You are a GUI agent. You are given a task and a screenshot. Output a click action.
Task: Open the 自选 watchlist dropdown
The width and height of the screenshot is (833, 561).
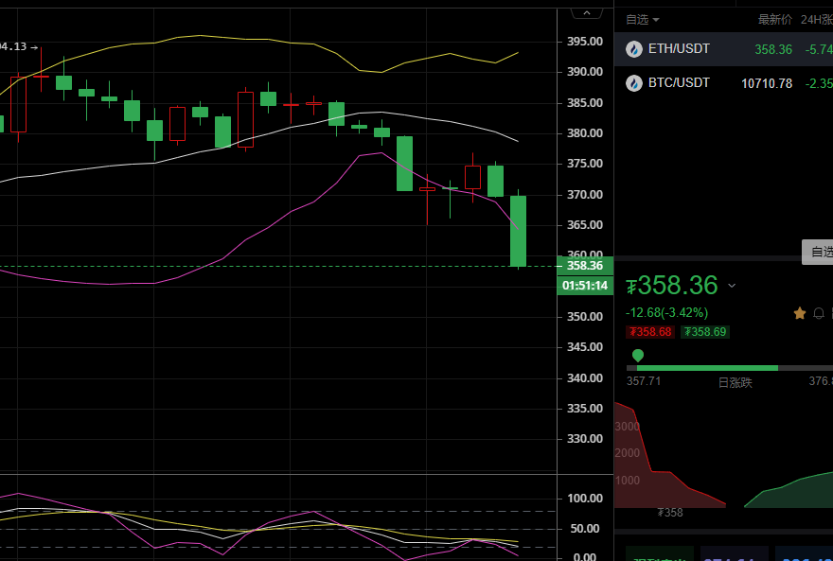pos(643,20)
